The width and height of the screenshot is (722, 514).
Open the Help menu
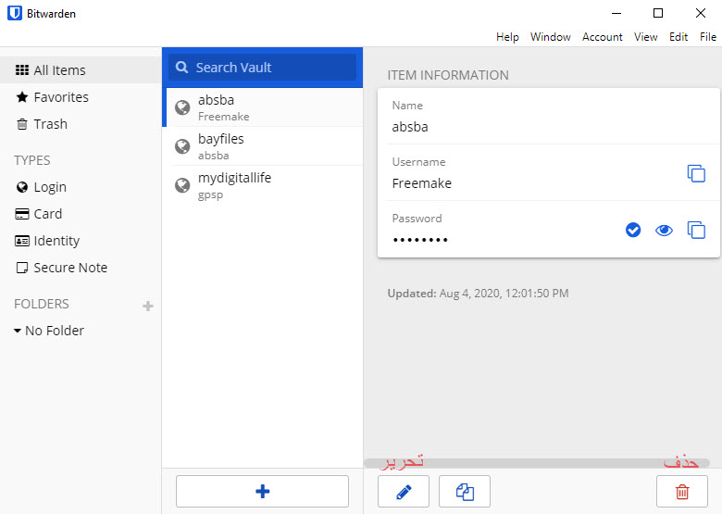coord(507,37)
